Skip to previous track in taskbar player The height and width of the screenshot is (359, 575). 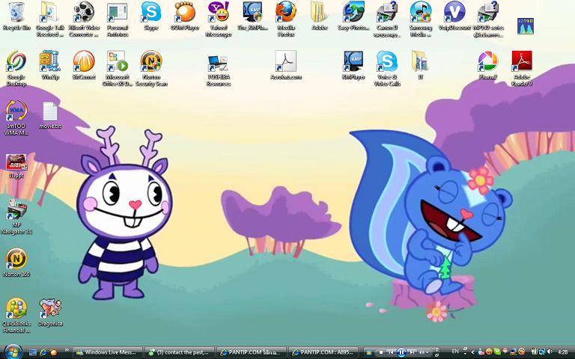click(x=392, y=352)
